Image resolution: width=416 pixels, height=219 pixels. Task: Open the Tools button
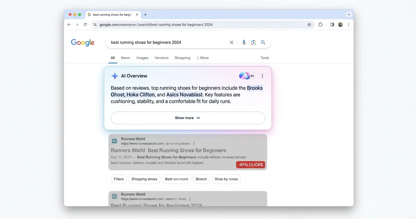(x=265, y=58)
